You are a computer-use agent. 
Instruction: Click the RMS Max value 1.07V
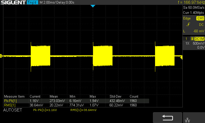[x=94, y=105]
